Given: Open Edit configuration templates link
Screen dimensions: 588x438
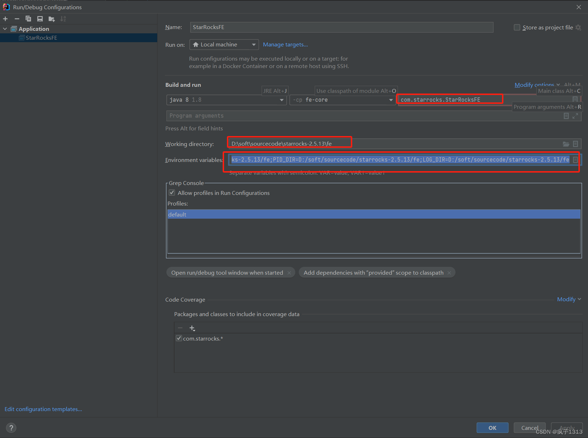Looking at the screenshot, I should click(x=43, y=409).
